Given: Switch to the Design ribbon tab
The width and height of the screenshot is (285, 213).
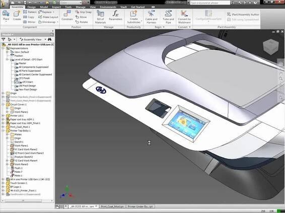Looking at the screenshot, I should point(32,7).
